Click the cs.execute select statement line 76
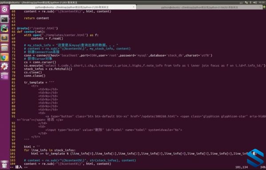Image resolution: width=266 pixels, height=170 pixels. click(144, 66)
